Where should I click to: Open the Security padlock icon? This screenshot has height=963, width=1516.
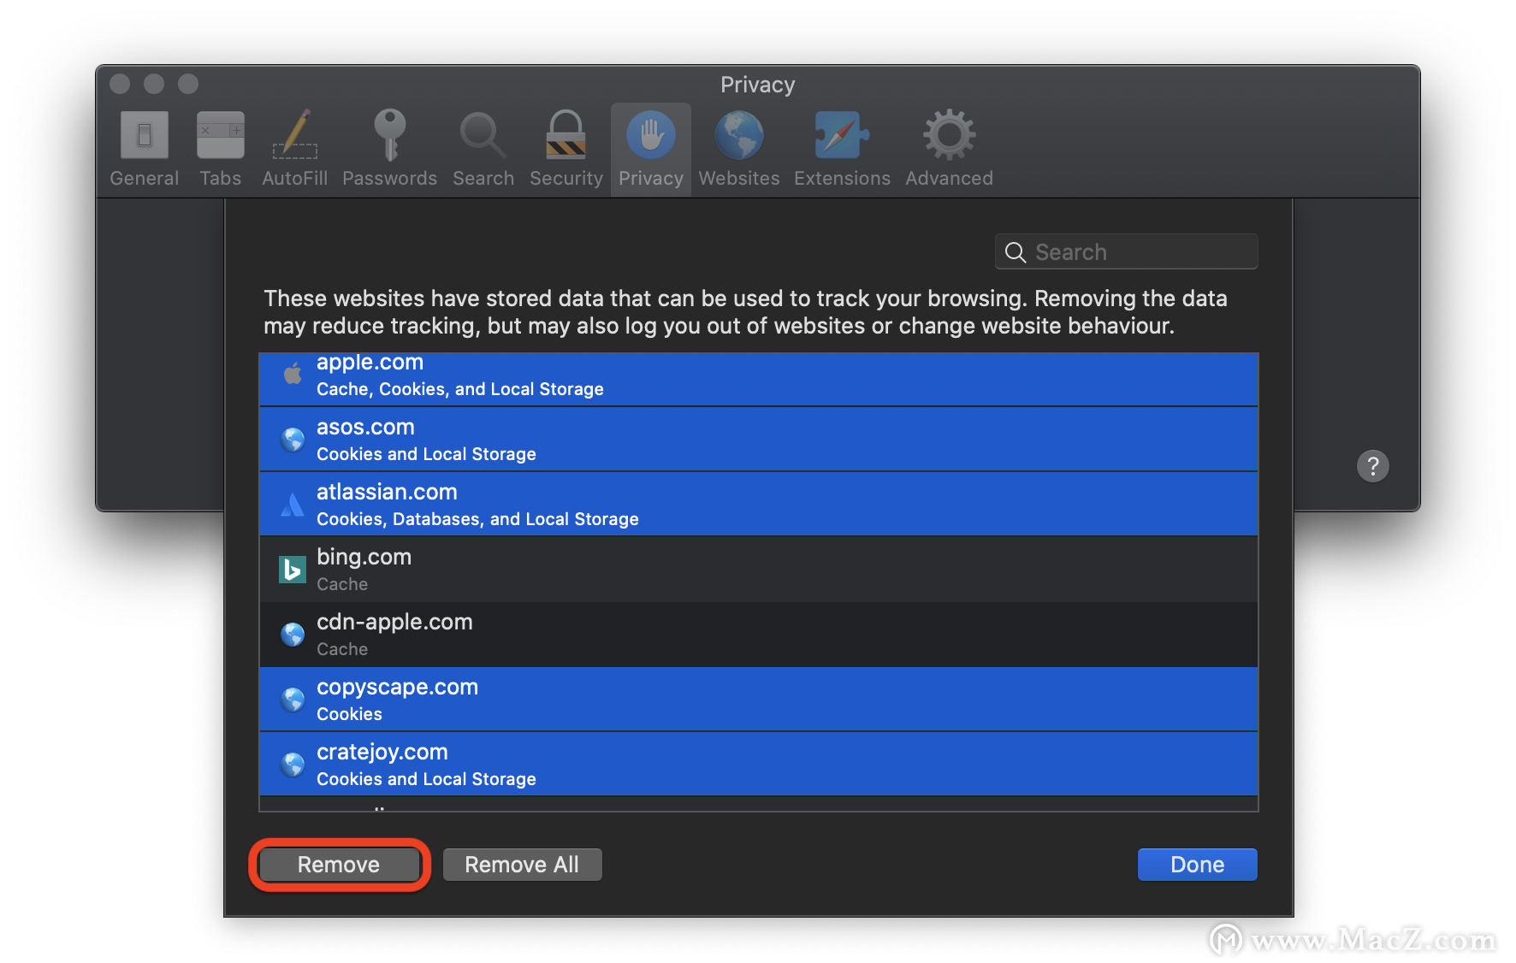(x=566, y=134)
